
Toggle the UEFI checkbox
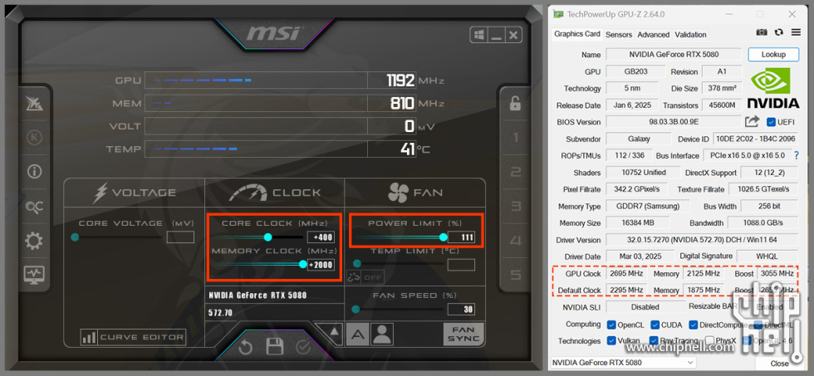point(772,122)
